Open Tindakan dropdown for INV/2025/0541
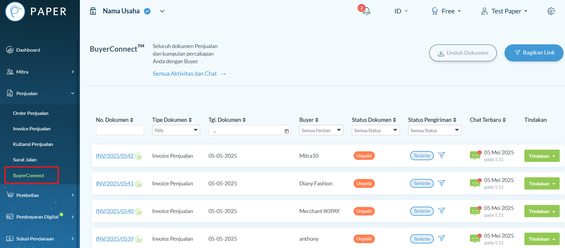The image size is (565, 248). [542, 184]
